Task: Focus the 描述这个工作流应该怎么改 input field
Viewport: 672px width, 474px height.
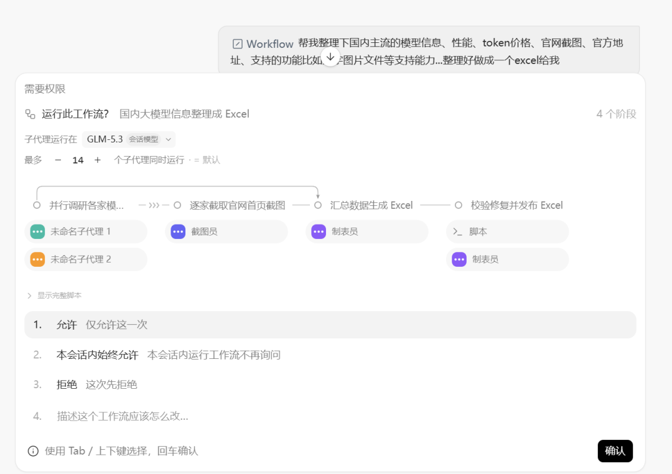Action: tap(330, 416)
